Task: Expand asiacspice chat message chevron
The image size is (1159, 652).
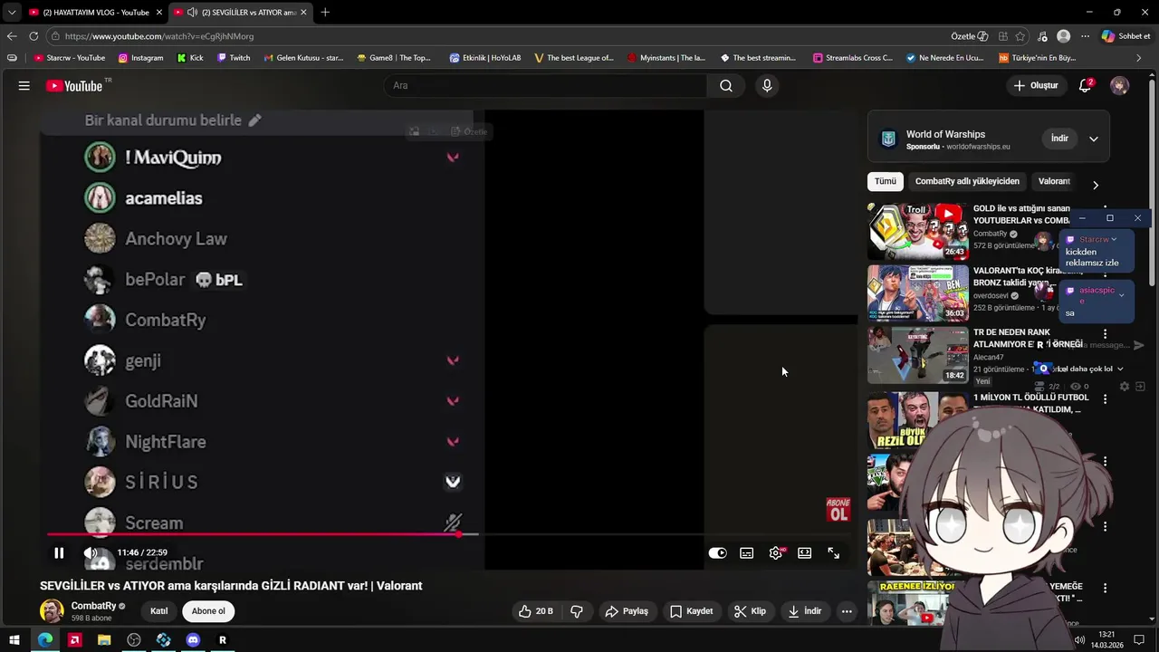Action: point(1122,295)
